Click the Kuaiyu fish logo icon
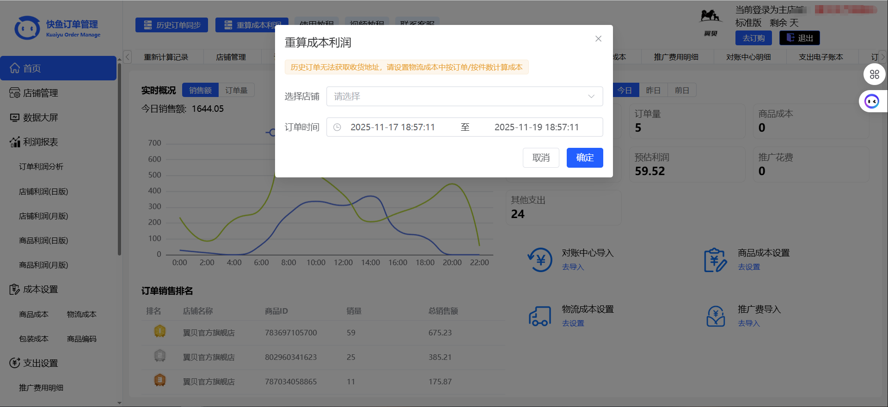Screen dimensions: 888x407 click(x=27, y=29)
